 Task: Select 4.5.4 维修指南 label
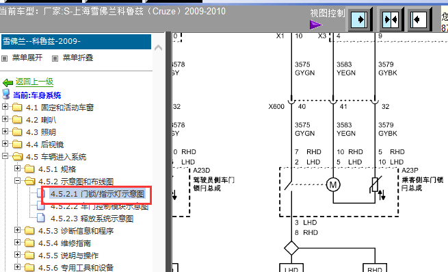click(x=64, y=243)
